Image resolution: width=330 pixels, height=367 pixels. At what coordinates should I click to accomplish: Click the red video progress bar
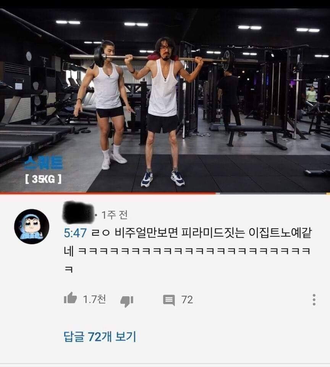(x=108, y=193)
